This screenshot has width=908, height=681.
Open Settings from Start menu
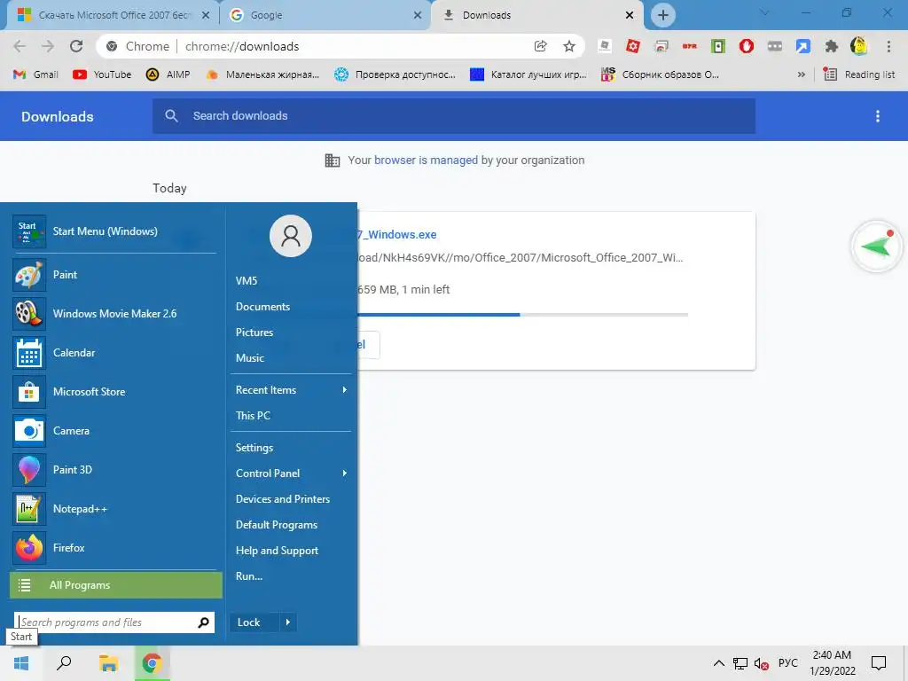(x=254, y=448)
